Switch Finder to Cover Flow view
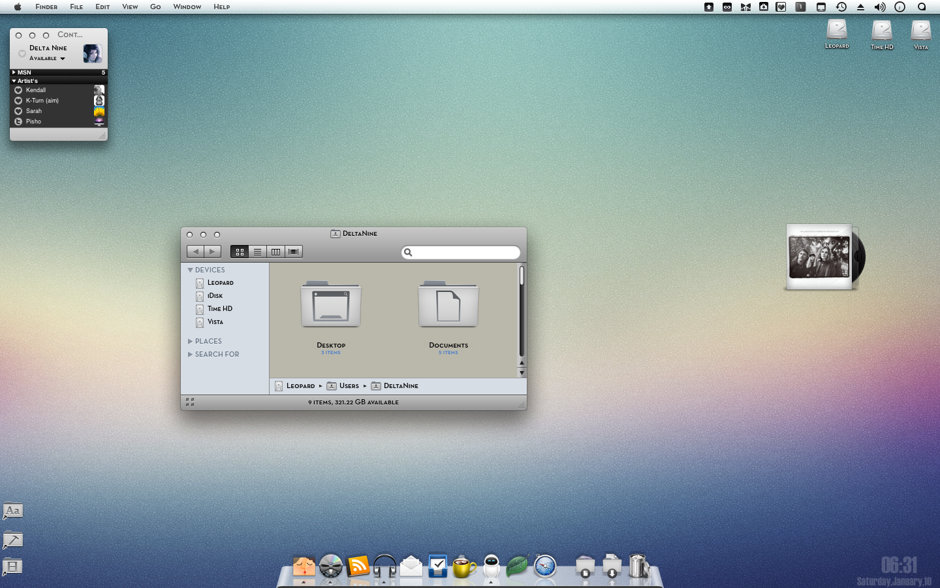Image resolution: width=940 pixels, height=588 pixels. pos(294,252)
